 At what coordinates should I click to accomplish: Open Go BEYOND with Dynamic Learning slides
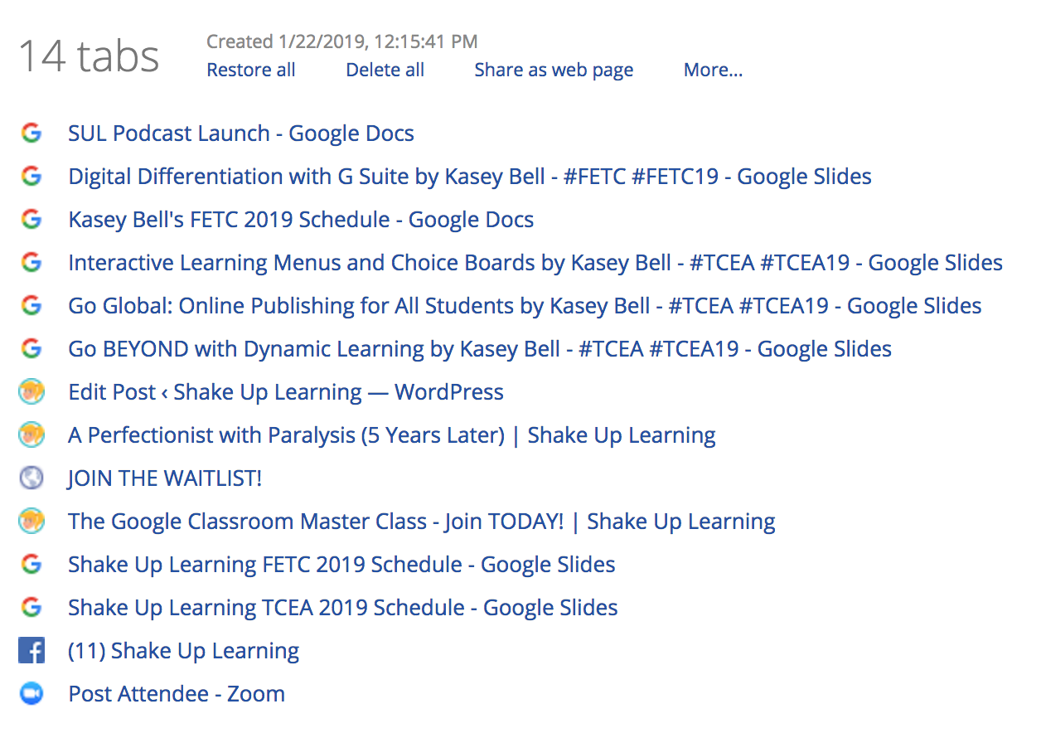point(480,349)
